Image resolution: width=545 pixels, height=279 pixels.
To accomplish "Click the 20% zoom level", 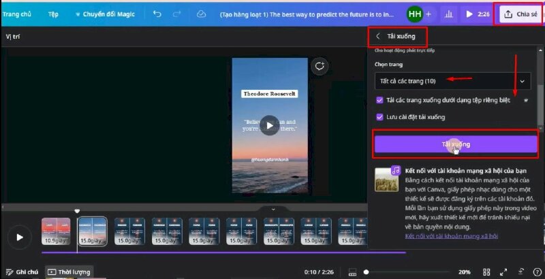I will tap(464, 272).
